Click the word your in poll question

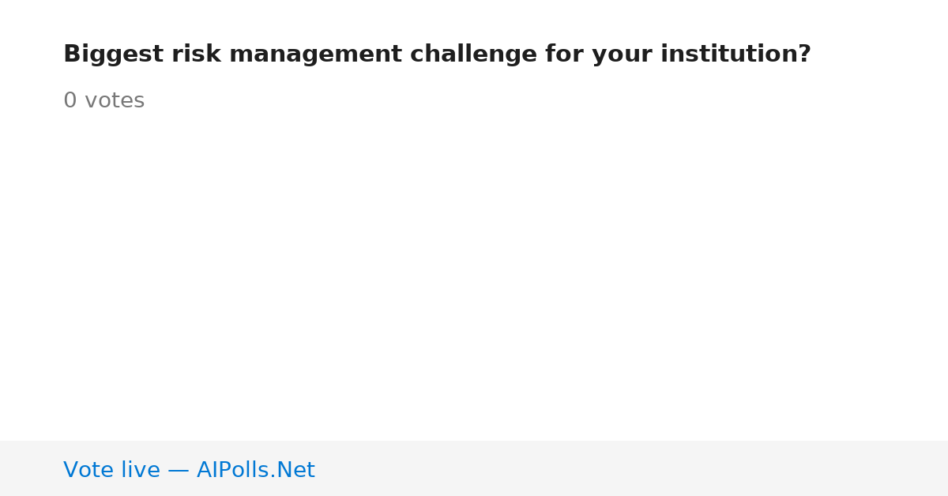tap(623, 54)
